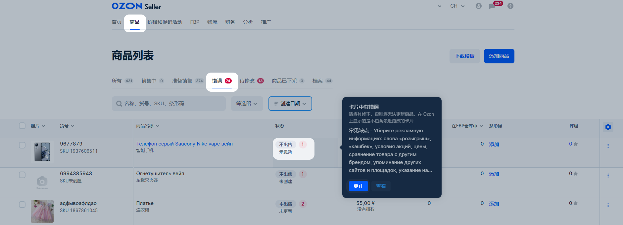Click error count badge 1 for Огнетушитель row
Image resolution: width=623 pixels, height=225 pixels.
point(303,174)
